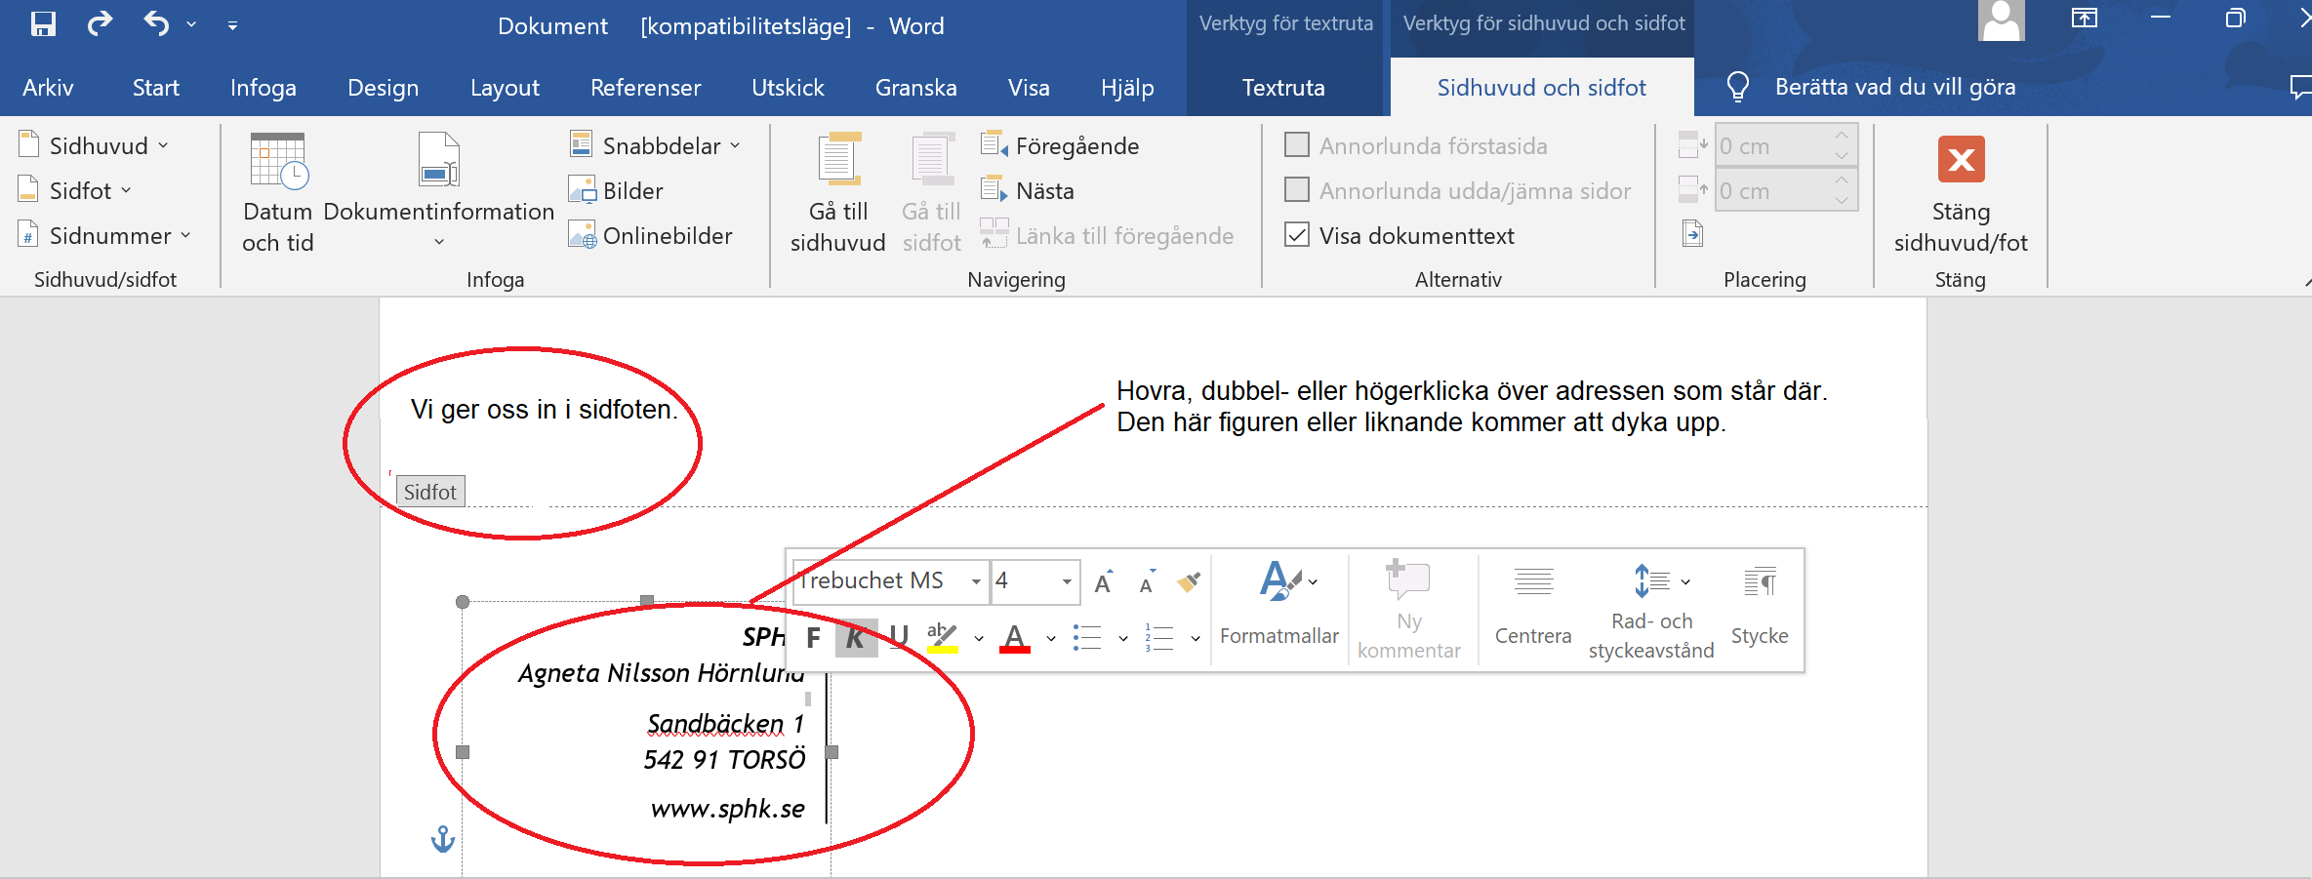Insert Onlinebilder from the ribbon
The image size is (2312, 879).
(x=651, y=235)
